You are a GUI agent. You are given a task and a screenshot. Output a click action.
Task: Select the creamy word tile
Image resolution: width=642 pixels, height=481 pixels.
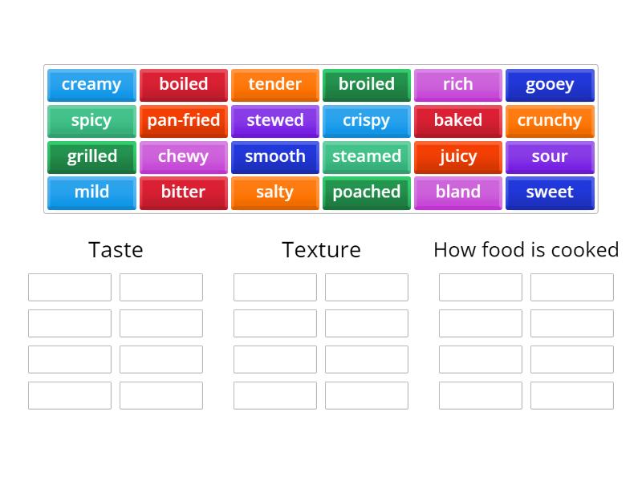pos(91,85)
